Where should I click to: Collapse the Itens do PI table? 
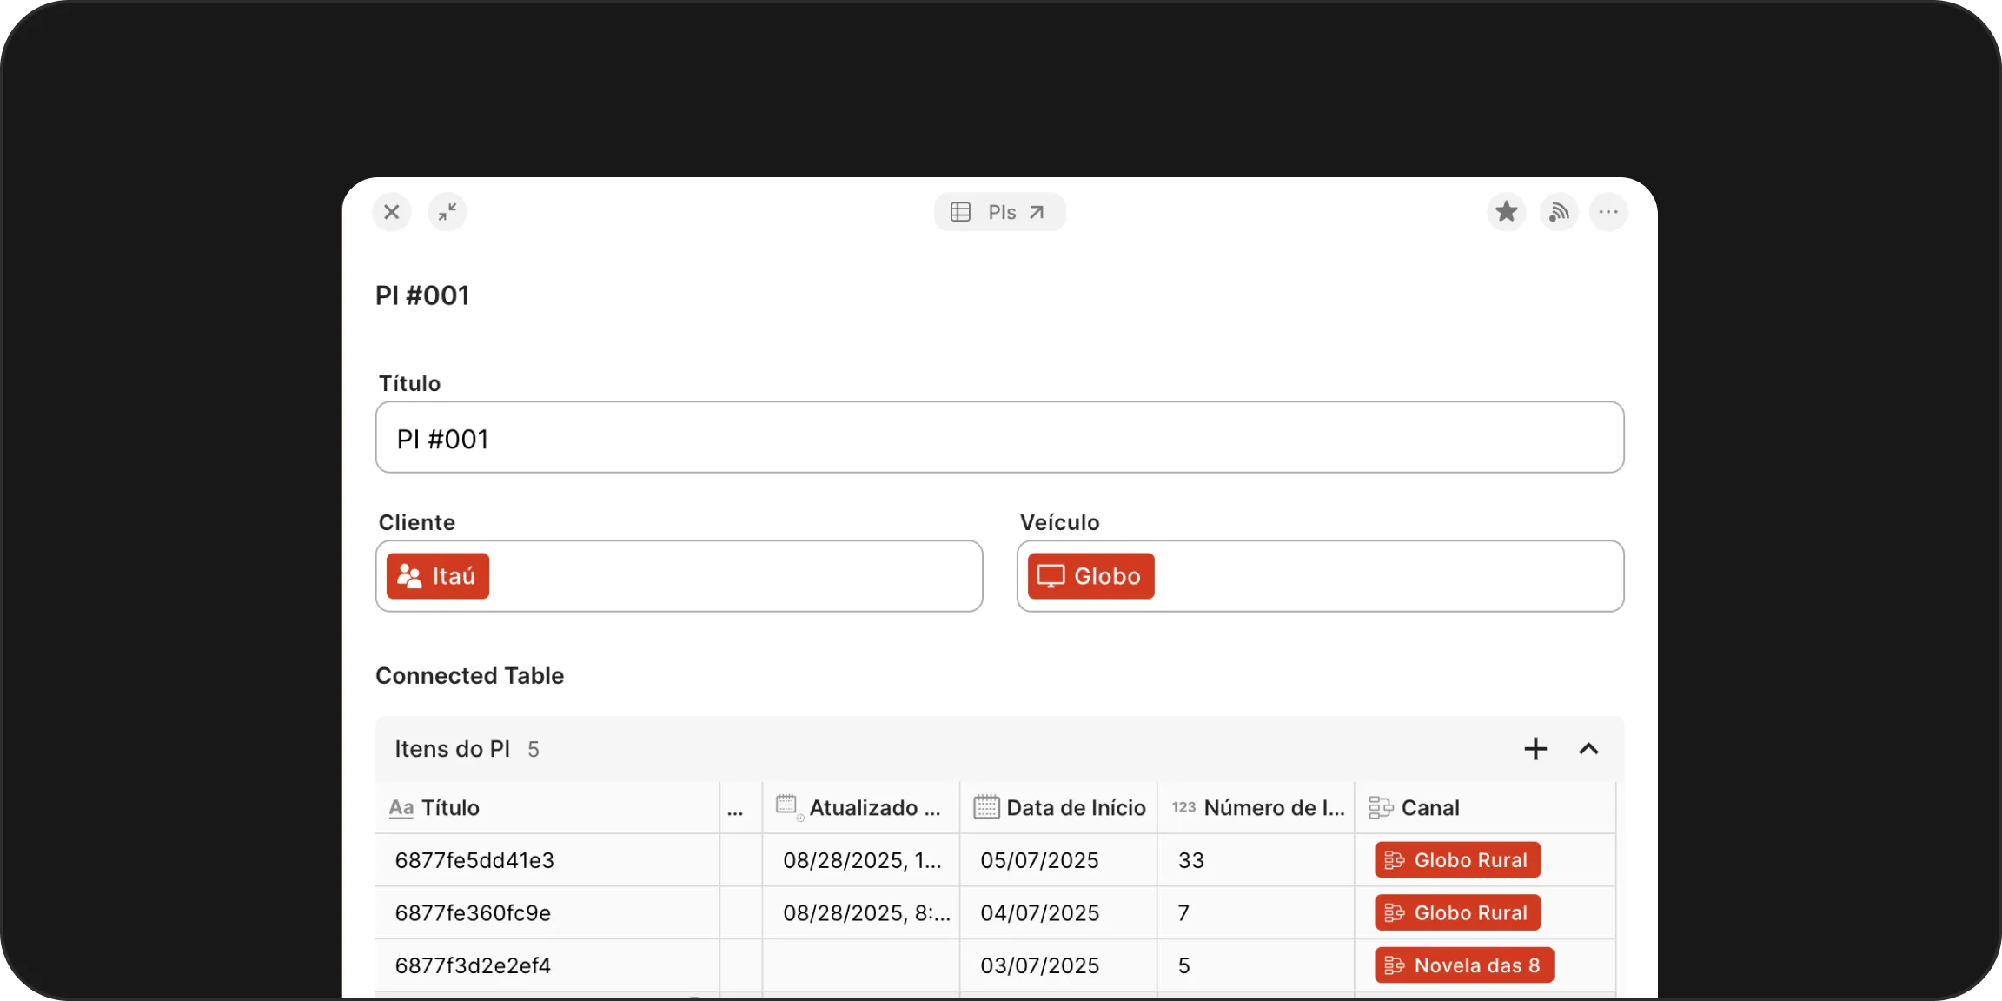point(1589,748)
